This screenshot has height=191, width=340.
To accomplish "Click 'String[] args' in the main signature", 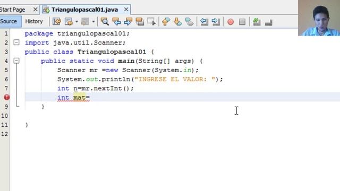I will click(166, 61).
